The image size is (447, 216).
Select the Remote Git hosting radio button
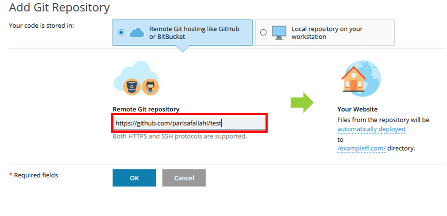click(121, 33)
